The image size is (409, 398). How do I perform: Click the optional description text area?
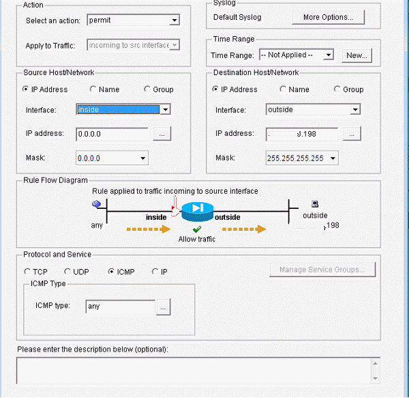tap(194, 371)
